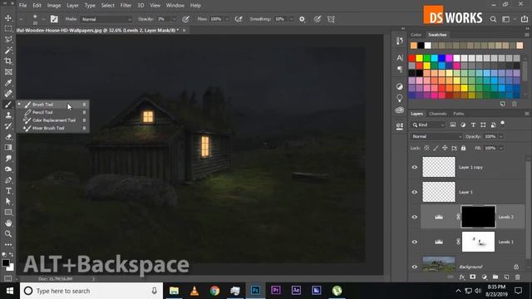Image resolution: width=532 pixels, height=299 pixels.
Task: Delete layer with Layers panel trash icon
Action: point(517,277)
